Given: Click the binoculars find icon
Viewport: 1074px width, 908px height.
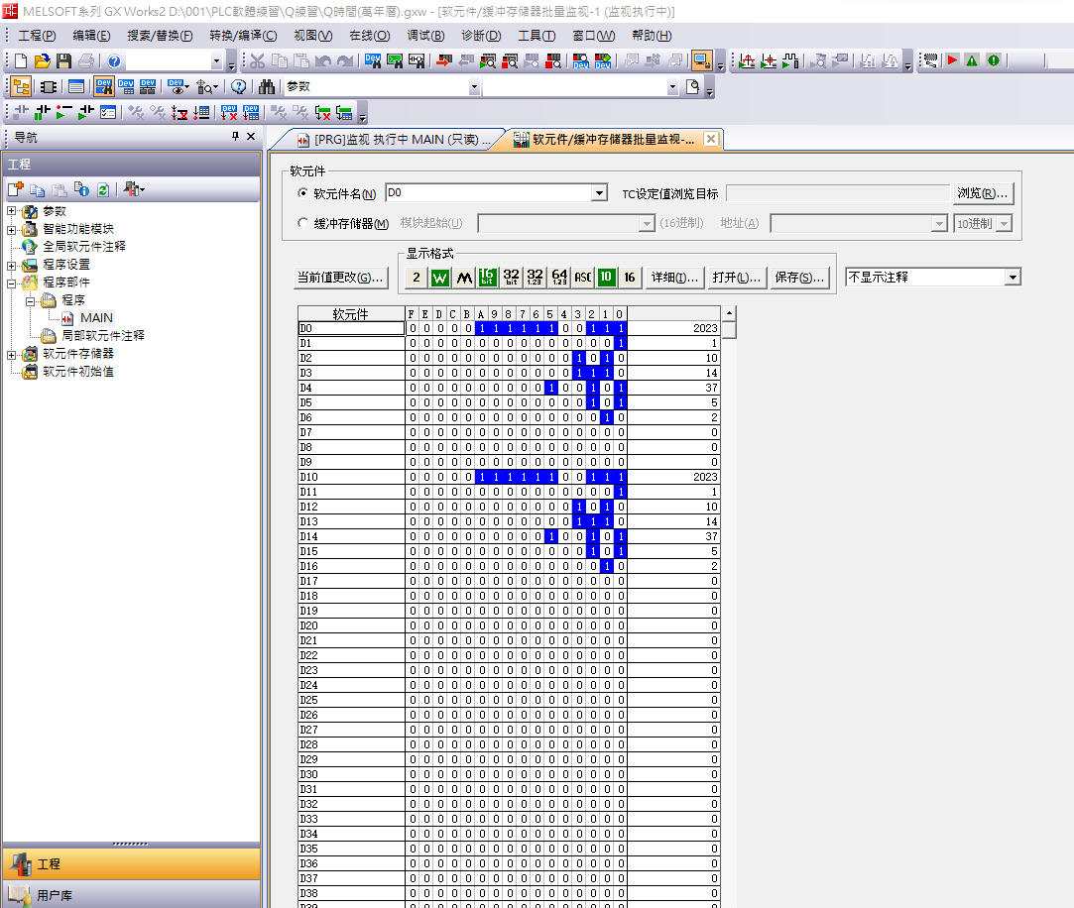Looking at the screenshot, I should (266, 87).
